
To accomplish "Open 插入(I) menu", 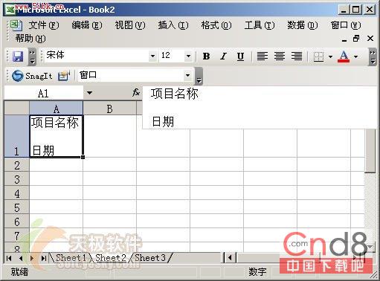I will click(173, 25).
